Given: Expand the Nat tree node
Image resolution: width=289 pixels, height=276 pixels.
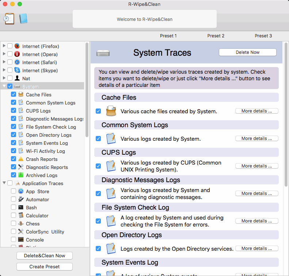Looking at the screenshot, I should tap(4, 78).
